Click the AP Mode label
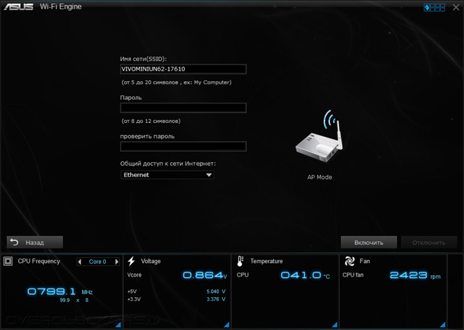 [x=320, y=178]
